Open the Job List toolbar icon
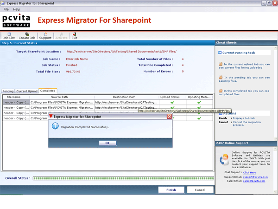The image size is (278, 209). tap(9, 35)
